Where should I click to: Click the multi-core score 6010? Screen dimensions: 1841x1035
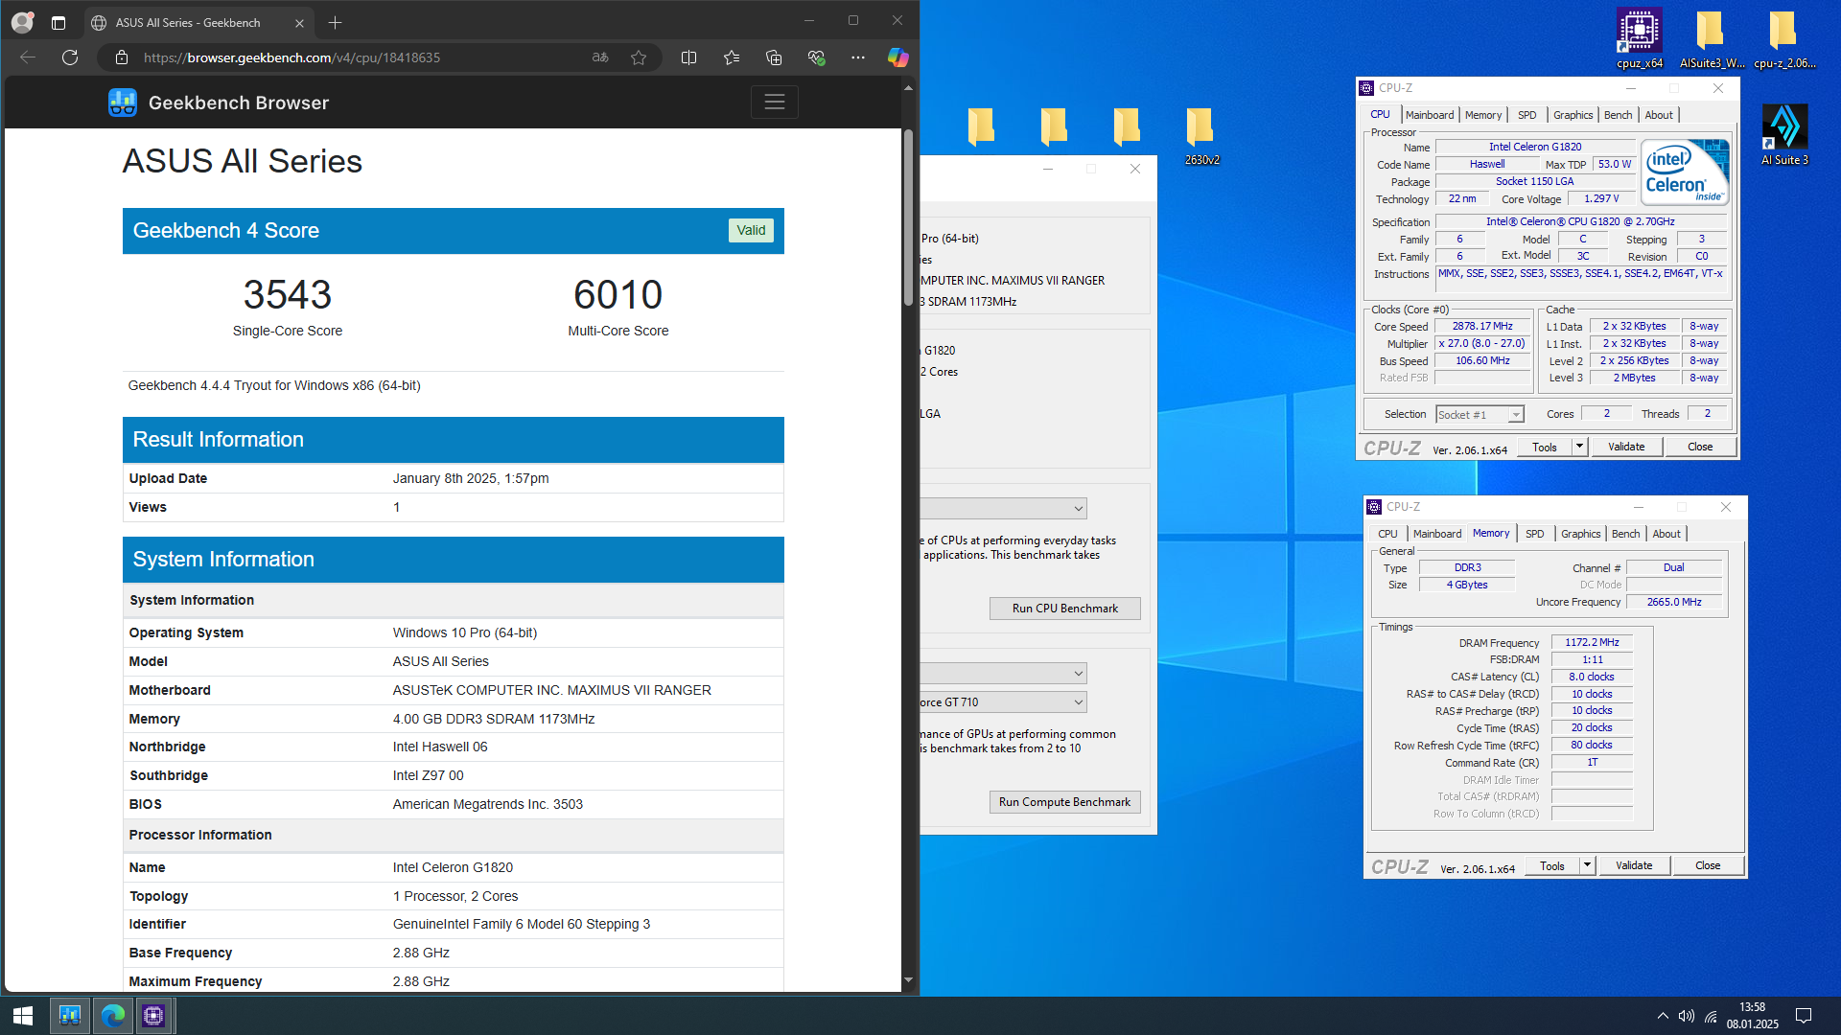[618, 294]
